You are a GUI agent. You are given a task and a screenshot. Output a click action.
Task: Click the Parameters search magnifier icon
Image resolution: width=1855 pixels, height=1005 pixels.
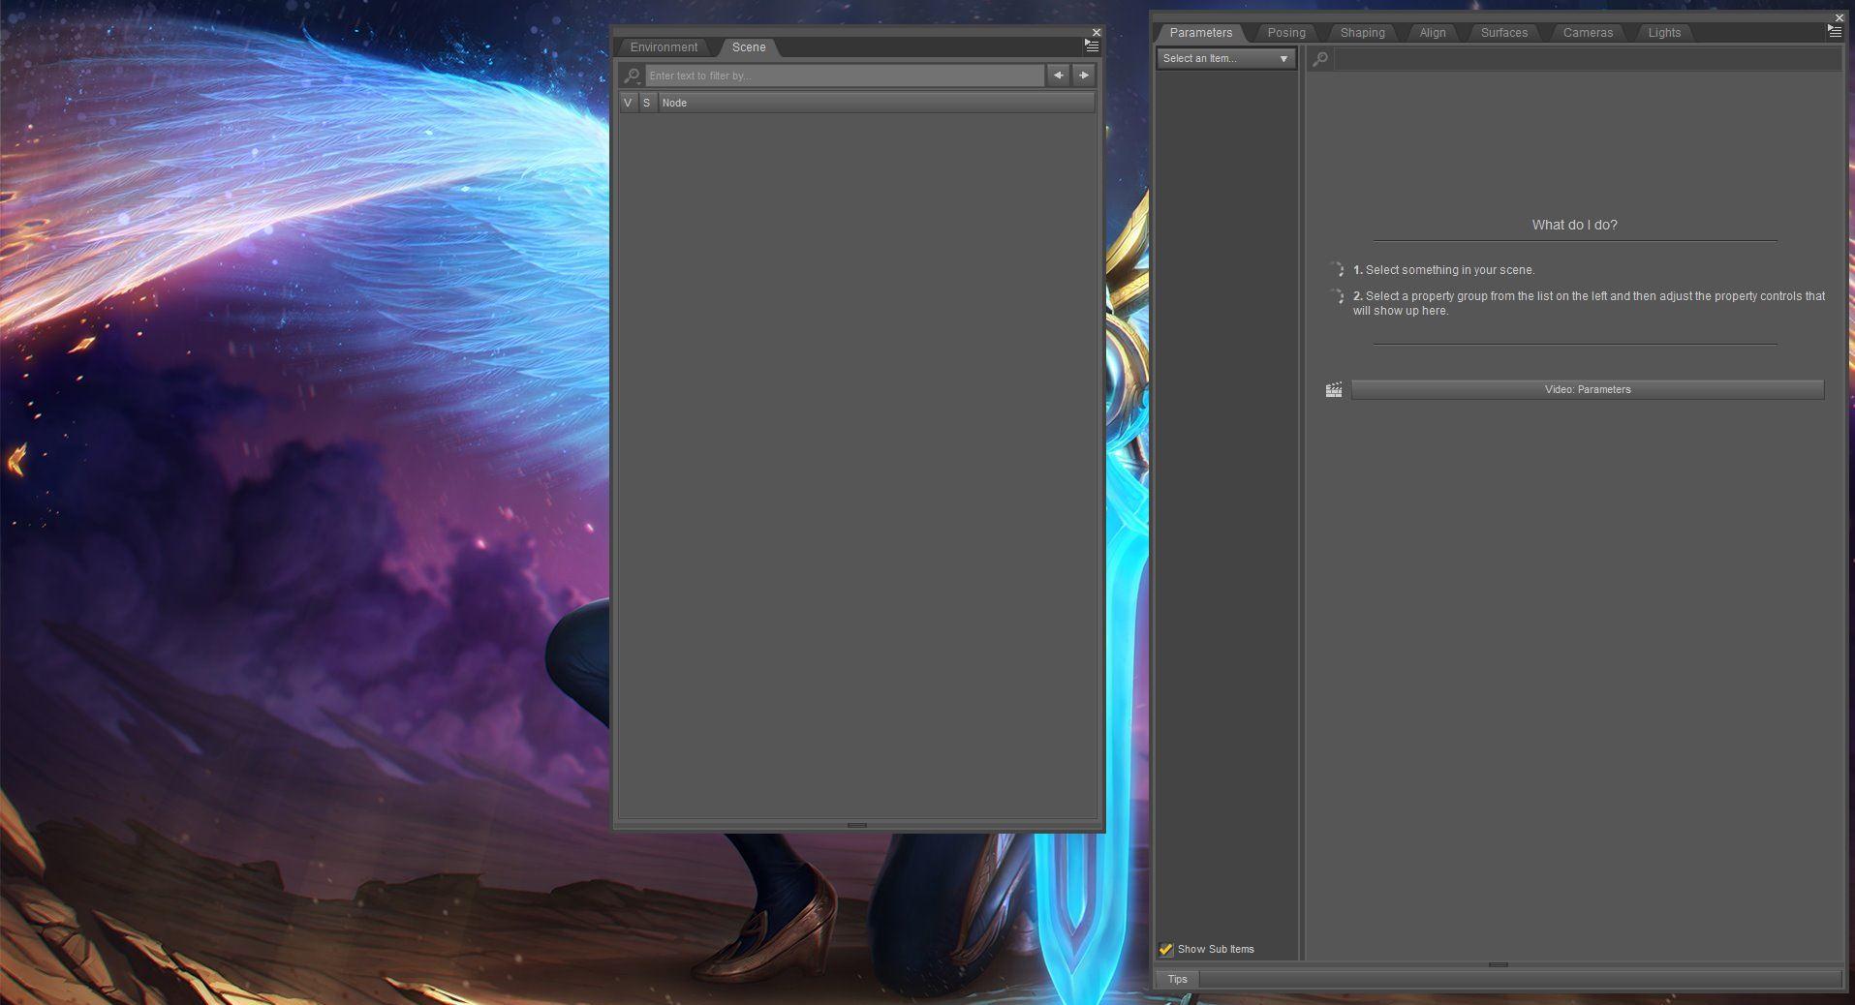pos(1320,59)
